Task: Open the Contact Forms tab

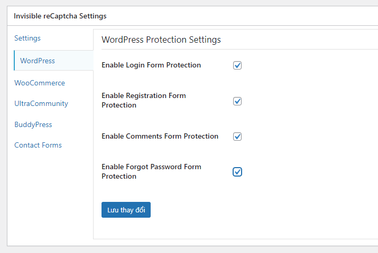Action: click(38, 145)
